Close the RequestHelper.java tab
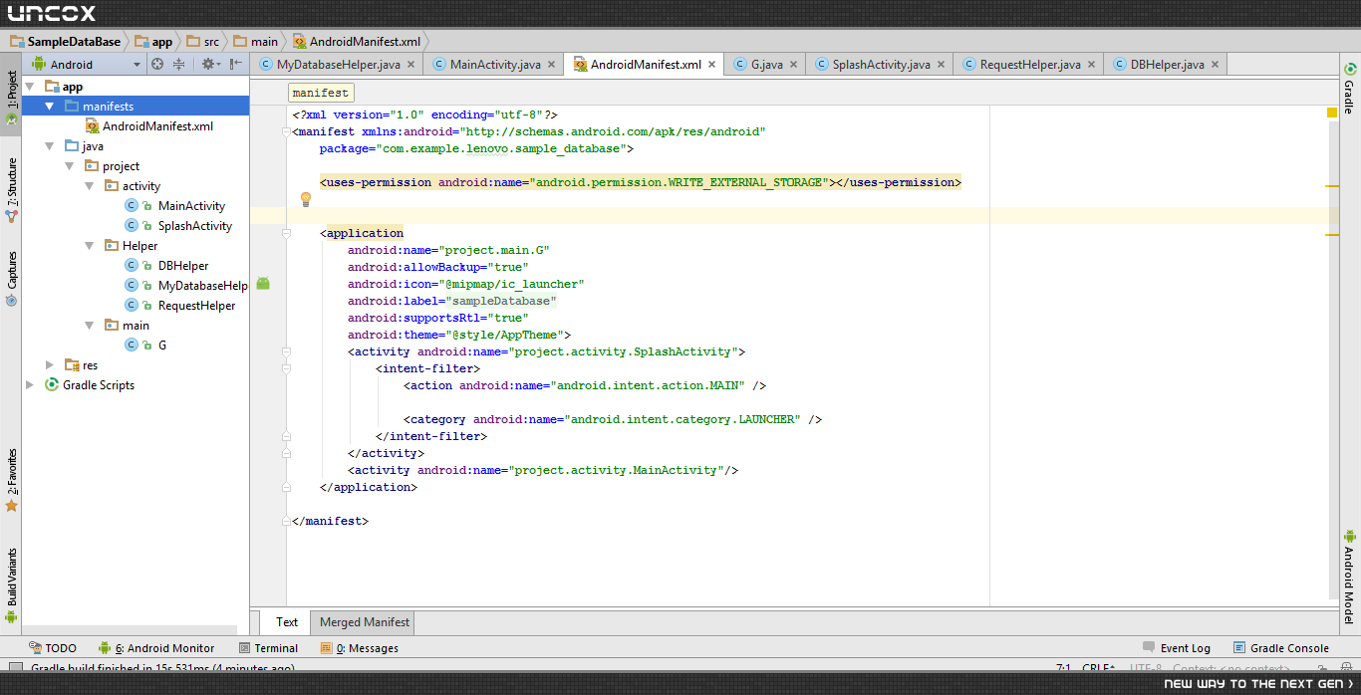1361x695 pixels. click(1092, 65)
